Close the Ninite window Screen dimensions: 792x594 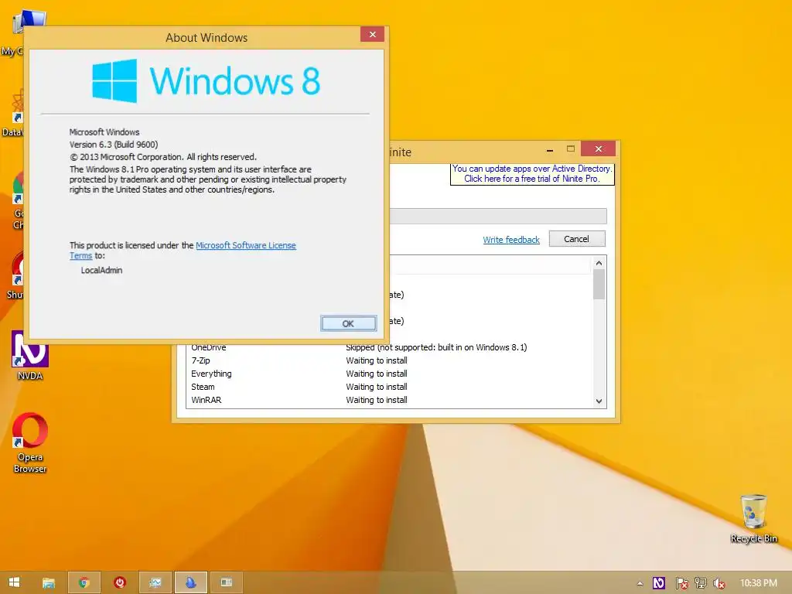[x=598, y=149]
